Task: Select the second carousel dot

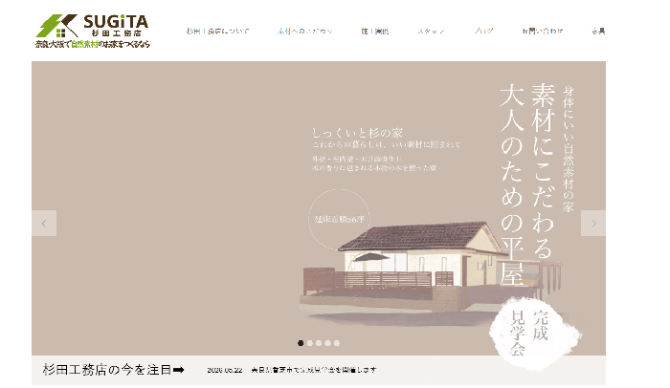Action: pyautogui.click(x=310, y=343)
